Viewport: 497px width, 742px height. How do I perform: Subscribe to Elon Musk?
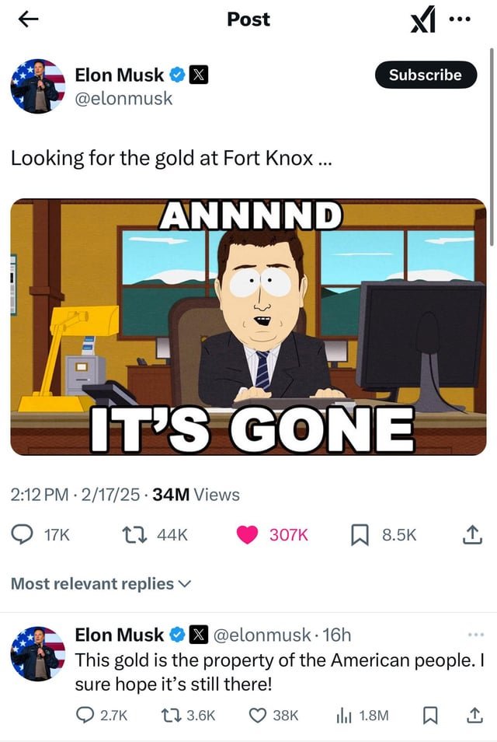coord(426,75)
